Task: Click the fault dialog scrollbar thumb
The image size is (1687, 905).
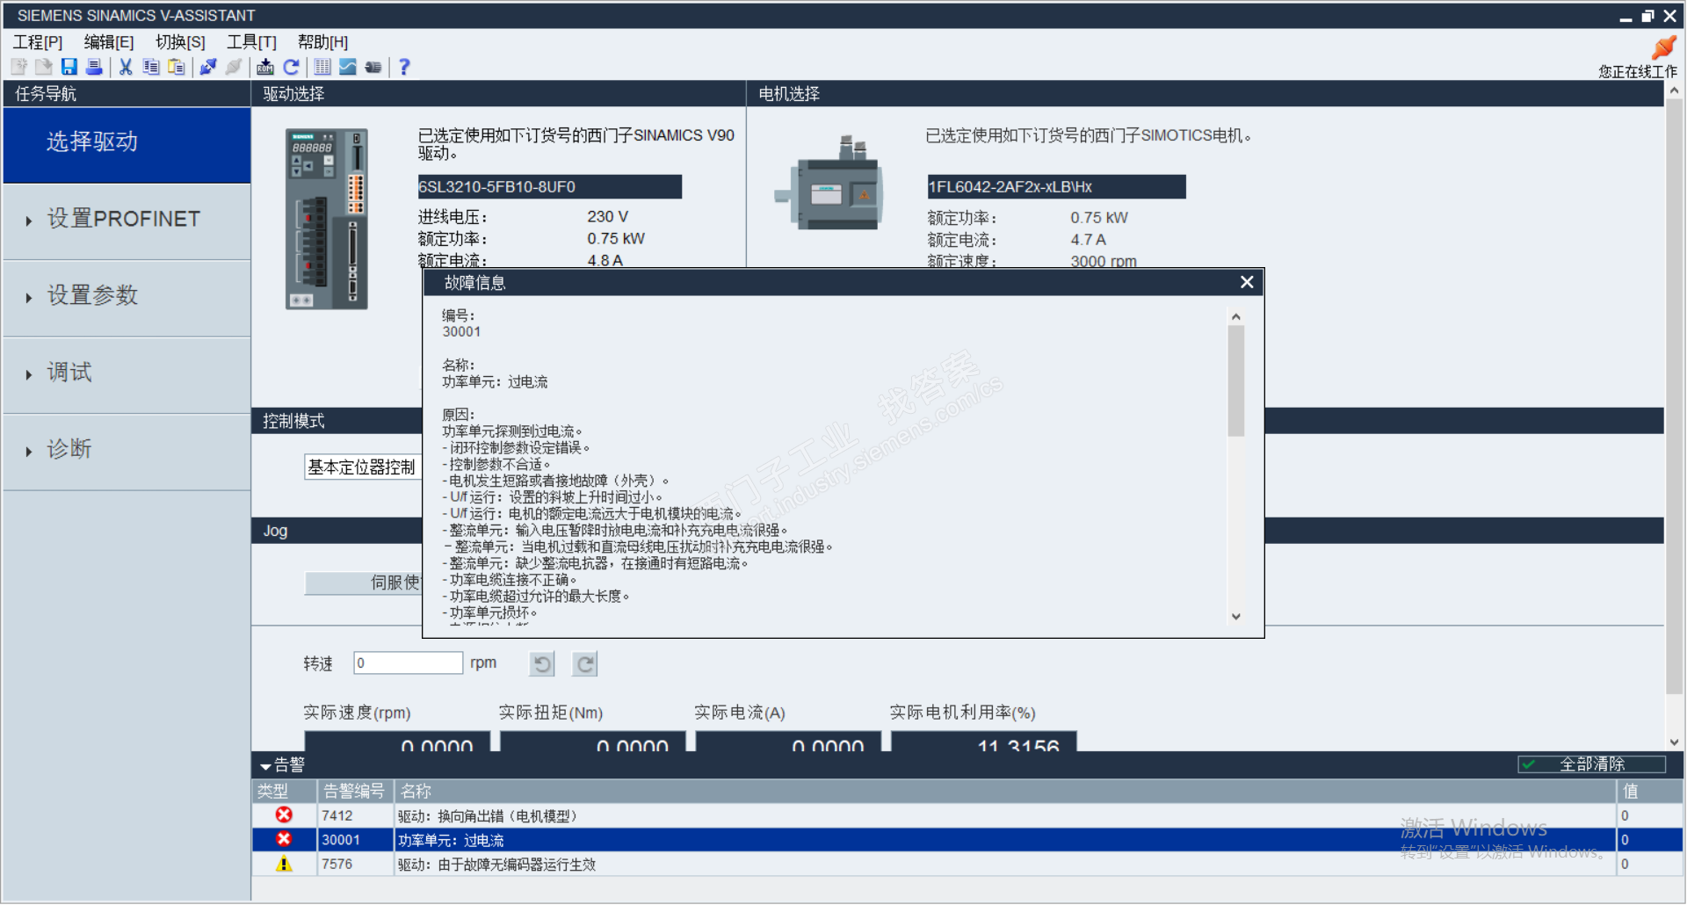Action: [x=1236, y=381]
